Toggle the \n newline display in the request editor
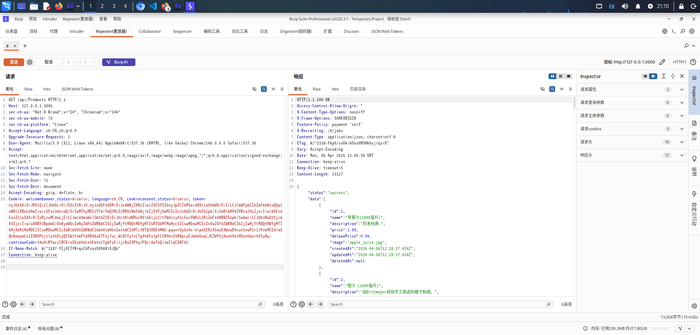The height and width of the screenshot is (335, 700). tap(273, 89)
